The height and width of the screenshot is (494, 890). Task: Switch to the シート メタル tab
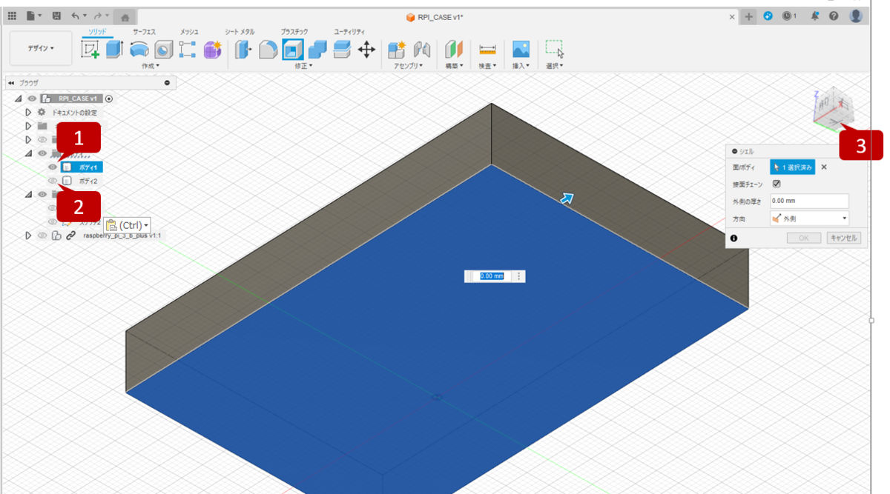240,32
